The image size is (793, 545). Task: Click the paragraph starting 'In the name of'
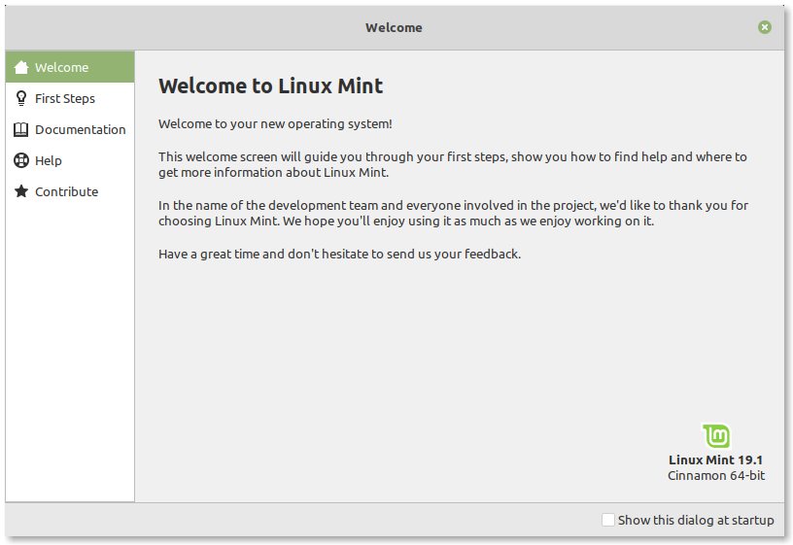tap(453, 214)
